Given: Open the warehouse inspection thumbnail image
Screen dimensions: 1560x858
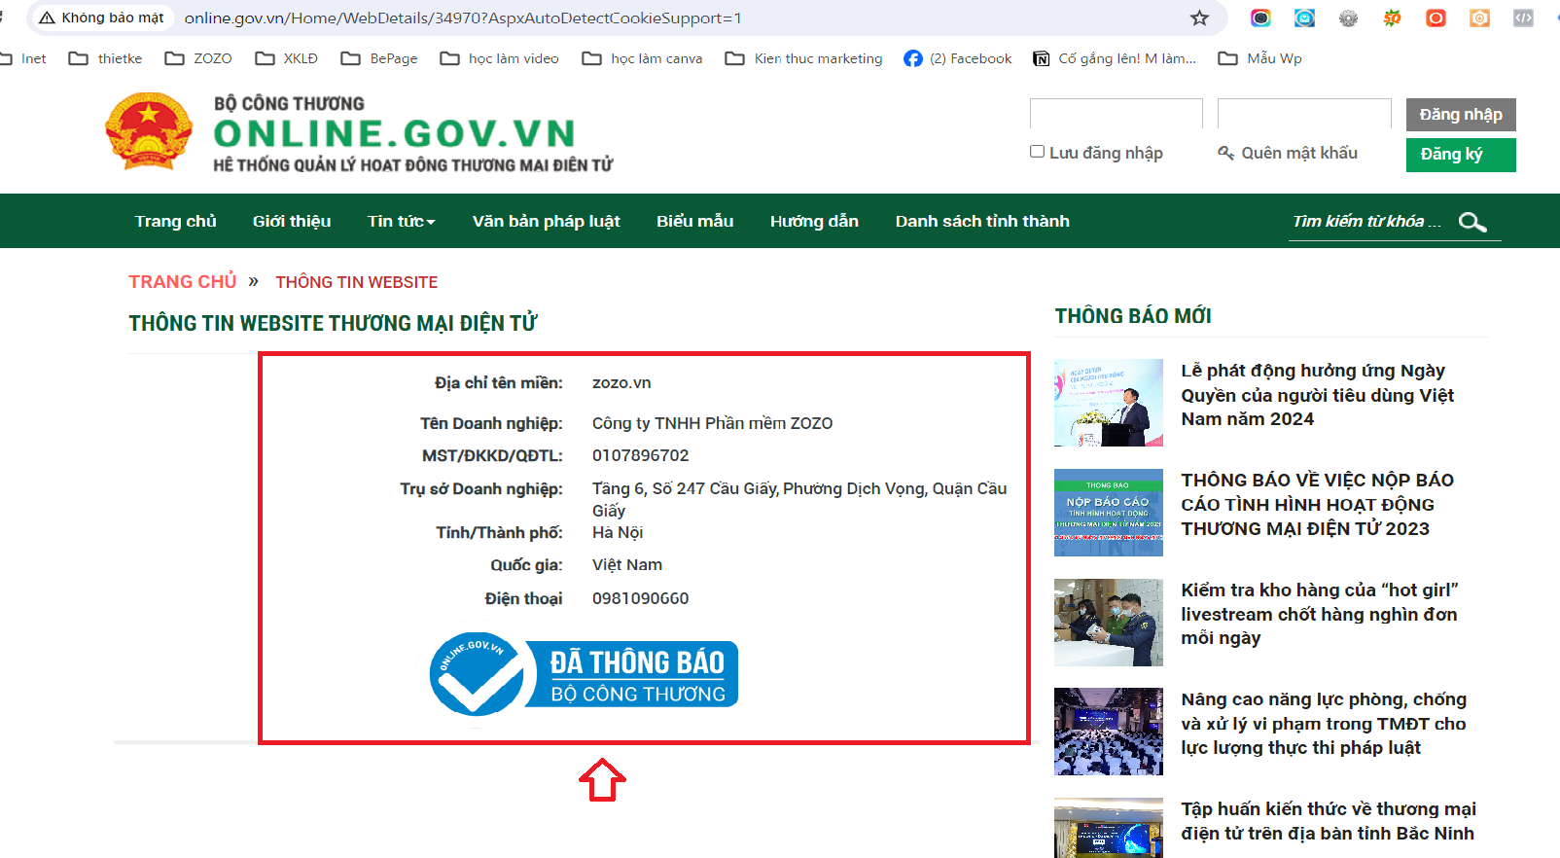Looking at the screenshot, I should 1109,623.
